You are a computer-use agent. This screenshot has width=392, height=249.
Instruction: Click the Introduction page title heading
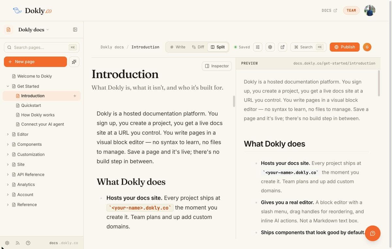125,74
